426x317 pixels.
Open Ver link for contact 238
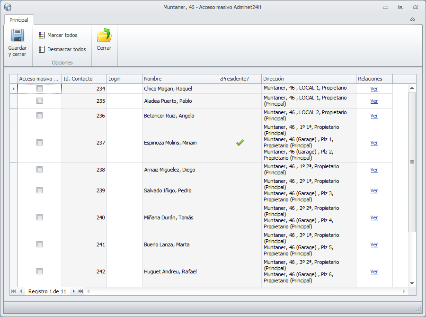tap(374, 170)
